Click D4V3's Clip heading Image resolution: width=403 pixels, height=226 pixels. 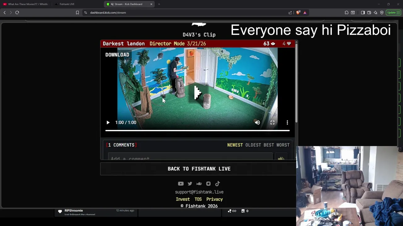pos(199,35)
